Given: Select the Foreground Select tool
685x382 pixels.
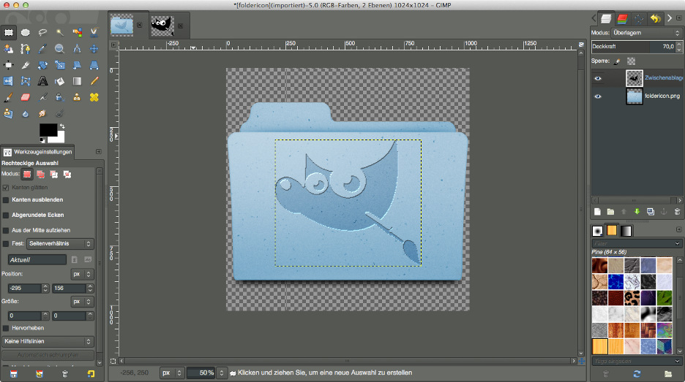Looking at the screenshot, I should click(8, 49).
